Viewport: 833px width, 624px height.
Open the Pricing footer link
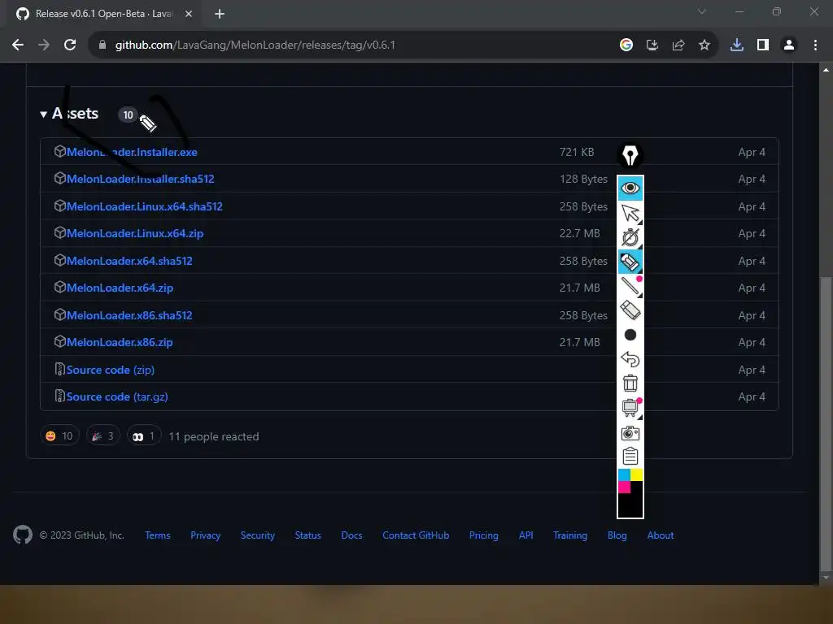click(x=484, y=535)
